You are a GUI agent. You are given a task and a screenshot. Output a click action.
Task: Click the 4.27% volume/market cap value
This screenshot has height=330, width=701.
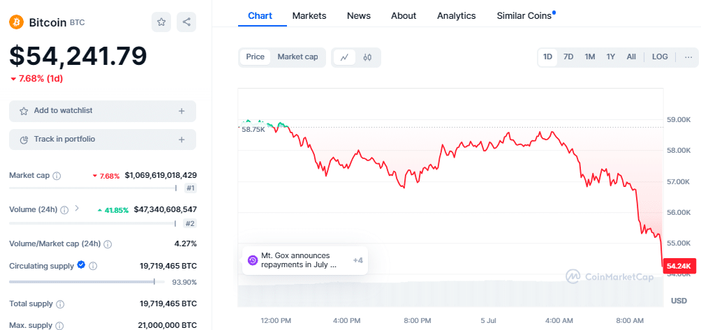(187, 243)
